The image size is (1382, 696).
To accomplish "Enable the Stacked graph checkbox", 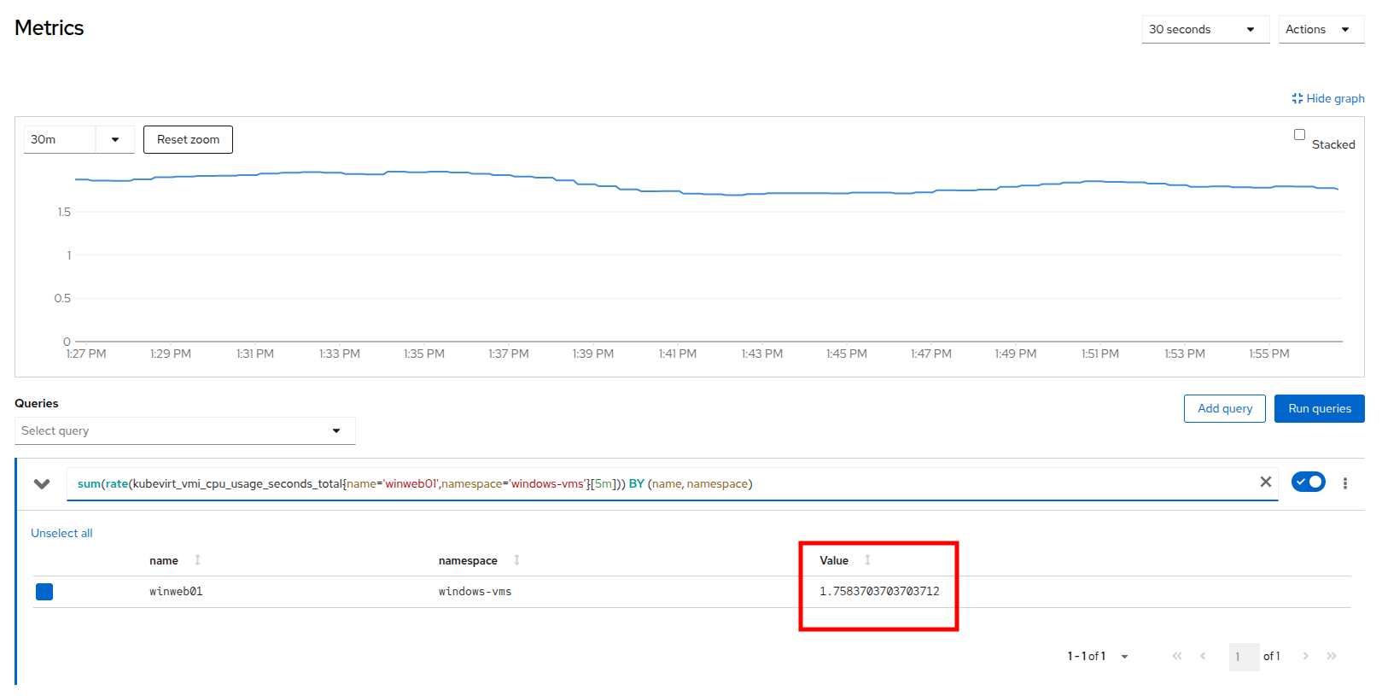I will click(1299, 135).
